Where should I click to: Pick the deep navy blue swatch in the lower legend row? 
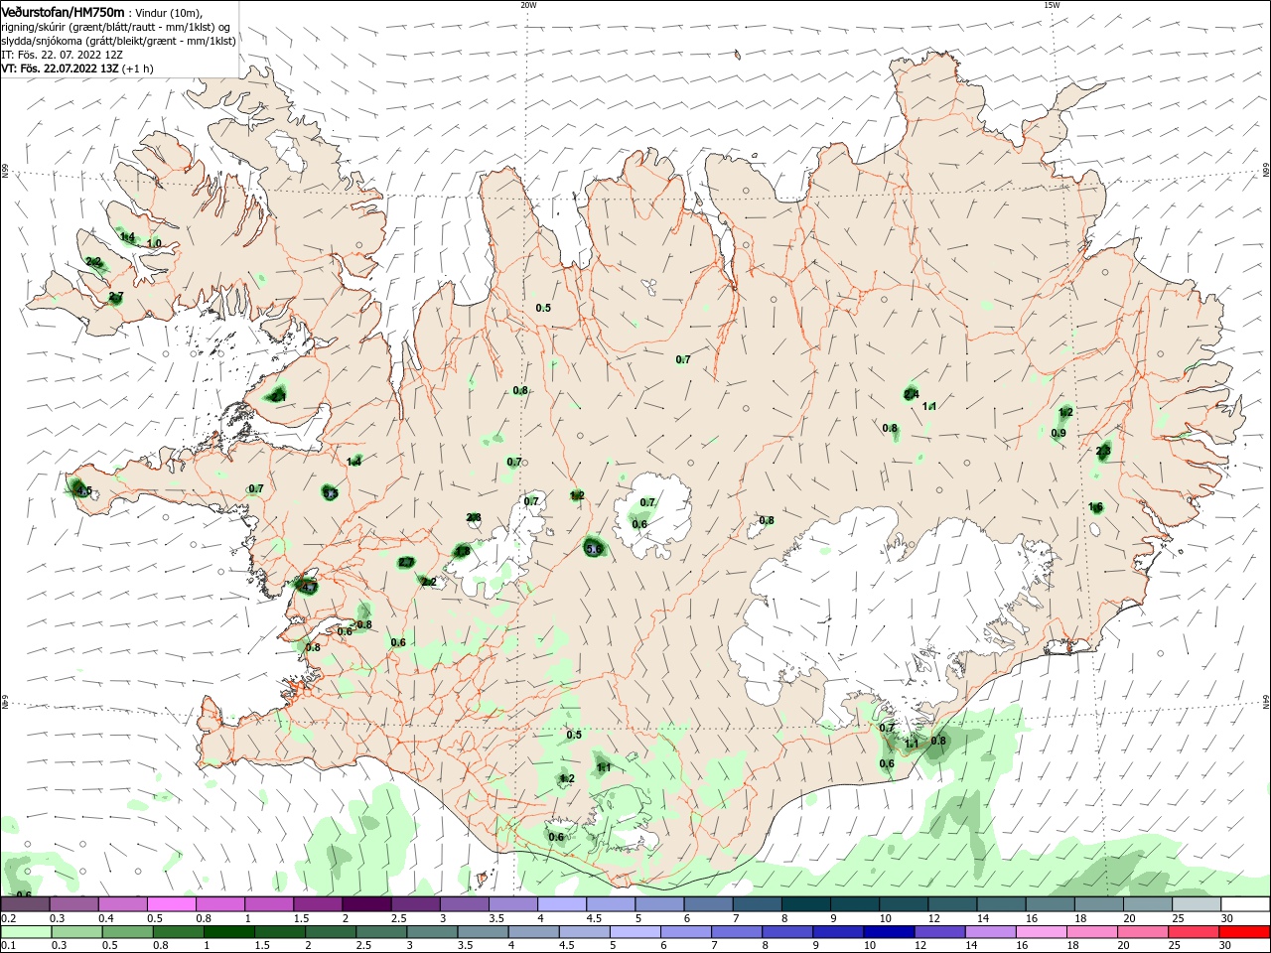889,932
